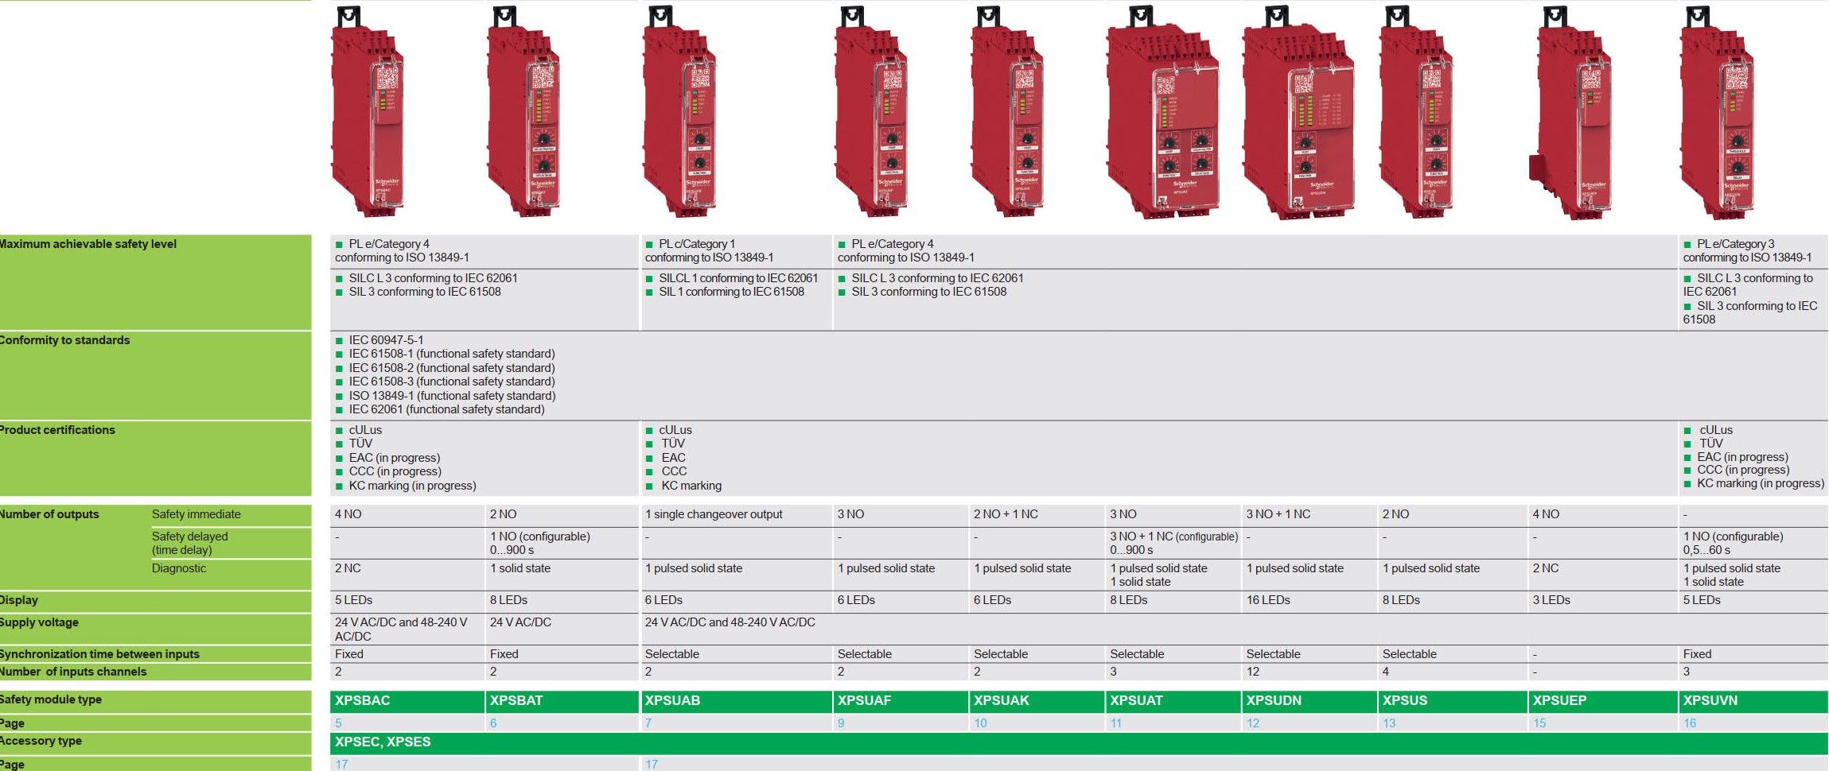This screenshot has width=1829, height=771.
Task: Click the XPSUEP module type header
Action: [1603, 701]
